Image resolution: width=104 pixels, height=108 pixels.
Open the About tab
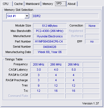(72, 4)
